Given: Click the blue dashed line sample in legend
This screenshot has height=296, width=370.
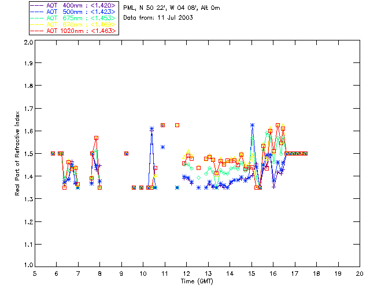Looking at the screenshot, I should pos(37,12).
